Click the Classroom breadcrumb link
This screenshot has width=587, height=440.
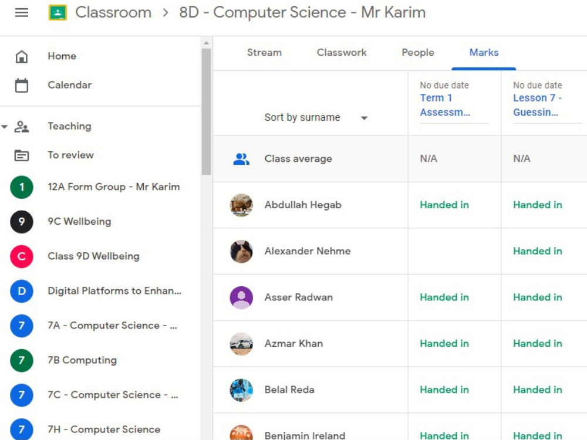click(x=113, y=12)
